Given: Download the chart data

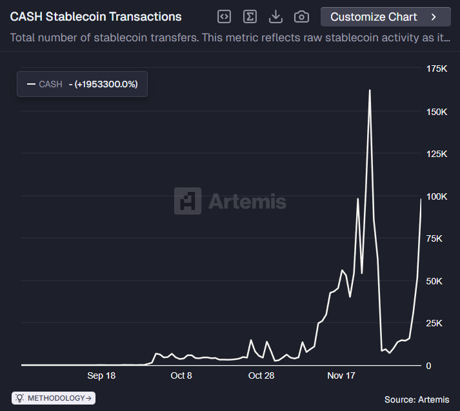Looking at the screenshot, I should 275,17.
